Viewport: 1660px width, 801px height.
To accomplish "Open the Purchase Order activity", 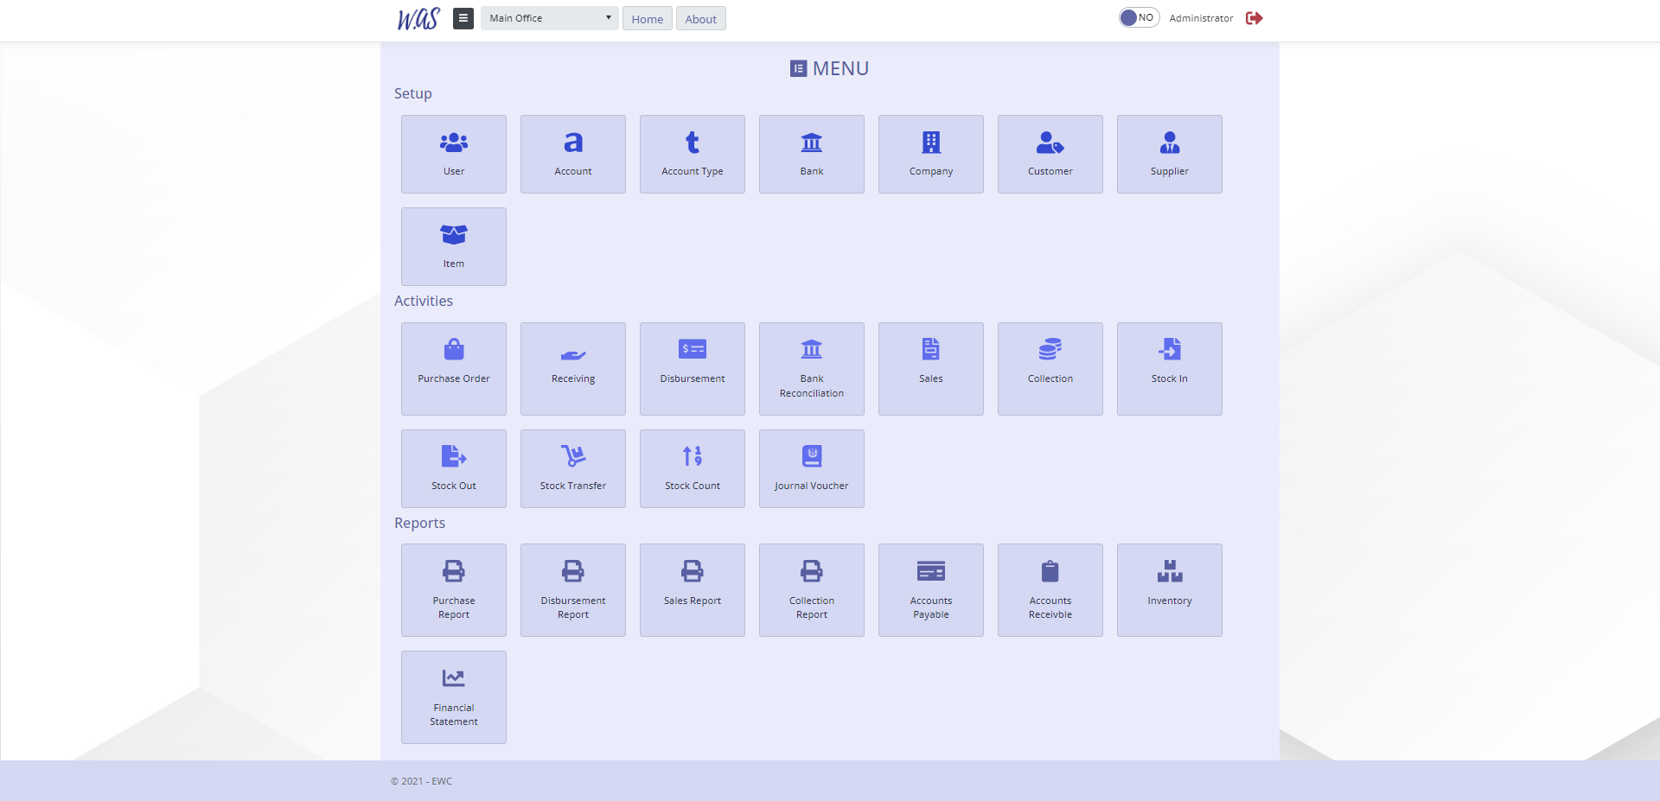I will click(x=453, y=368).
